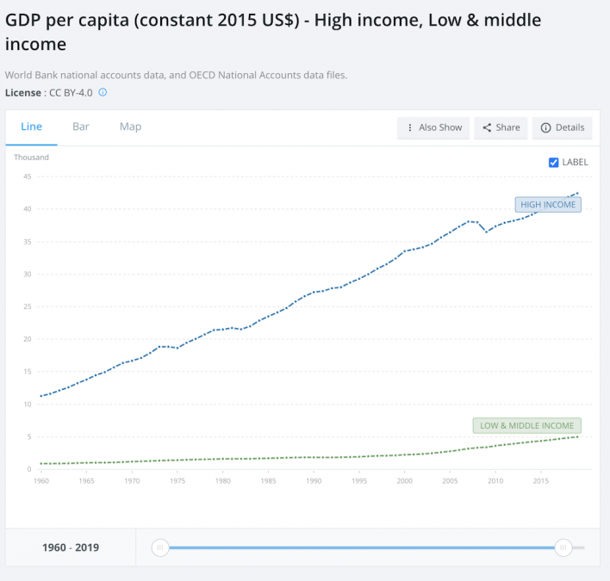Uncheck the LABEL checkbox
The width and height of the screenshot is (610, 581).
554,162
